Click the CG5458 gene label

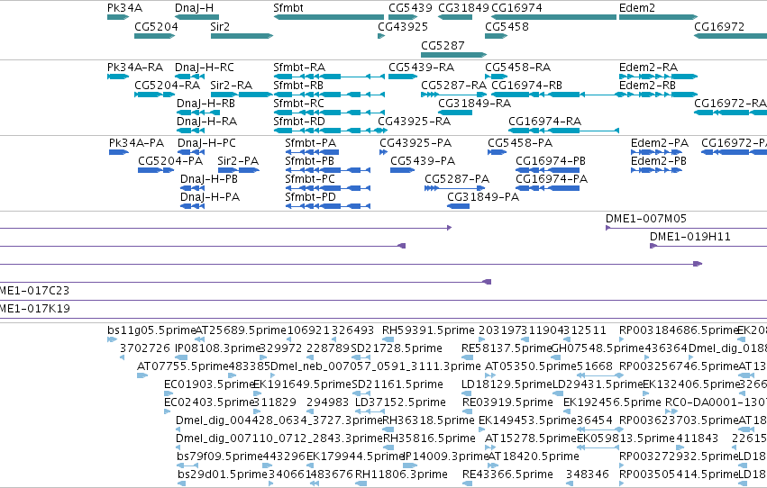point(507,26)
